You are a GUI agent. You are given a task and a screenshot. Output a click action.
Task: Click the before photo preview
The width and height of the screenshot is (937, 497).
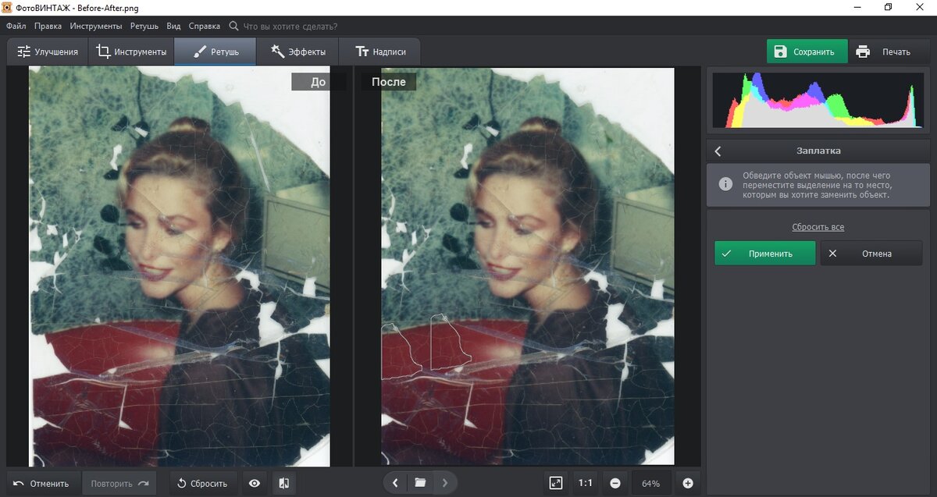[180, 267]
